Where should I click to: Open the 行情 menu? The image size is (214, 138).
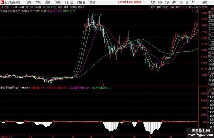[28, 2]
